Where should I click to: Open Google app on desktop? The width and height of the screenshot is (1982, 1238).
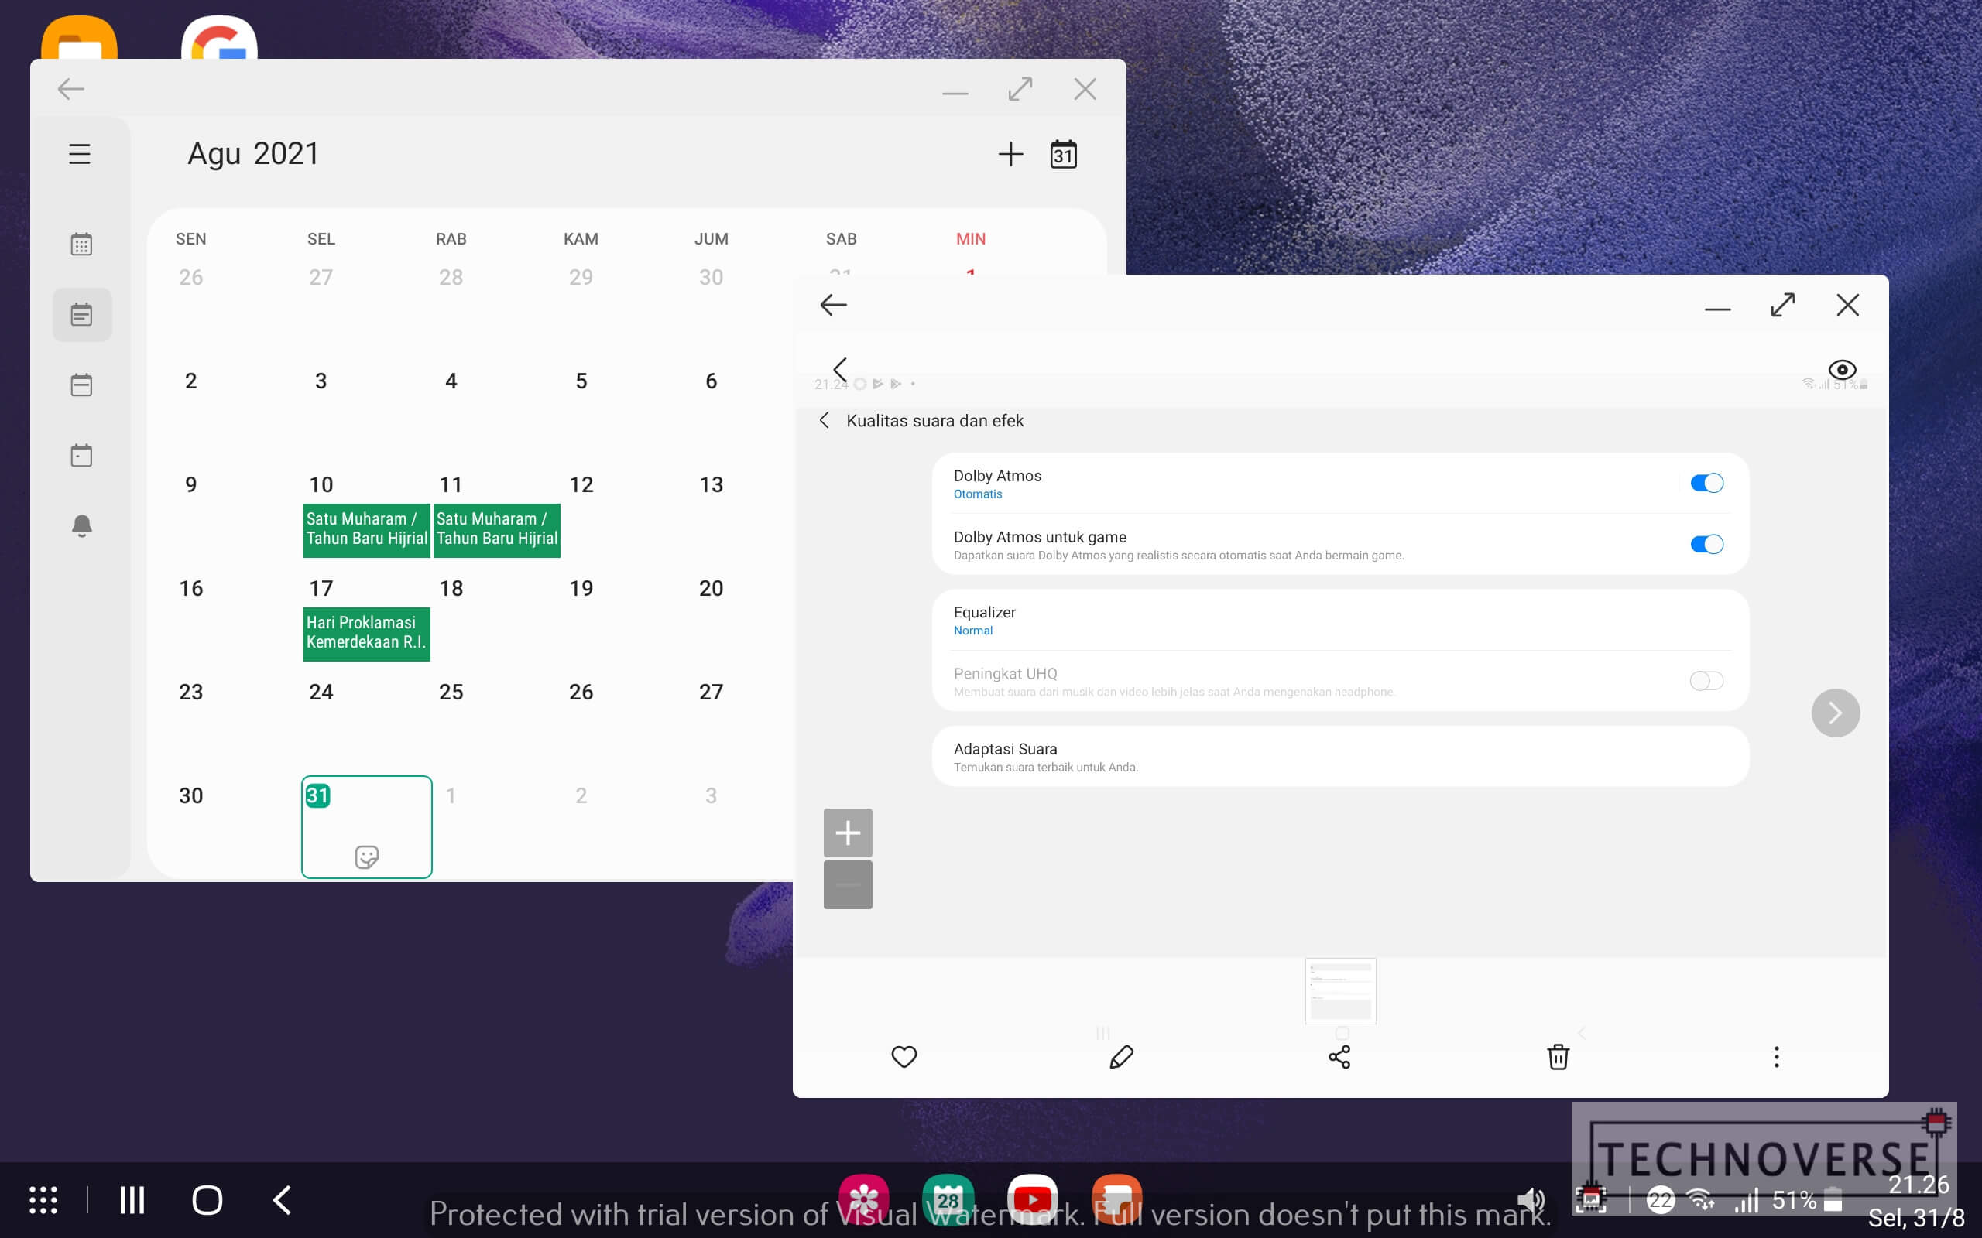218,37
